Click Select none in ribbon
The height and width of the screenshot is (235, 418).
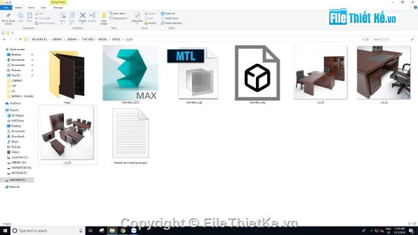tap(170, 18)
